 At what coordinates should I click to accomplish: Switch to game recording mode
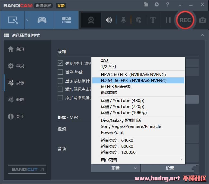point(42,20)
